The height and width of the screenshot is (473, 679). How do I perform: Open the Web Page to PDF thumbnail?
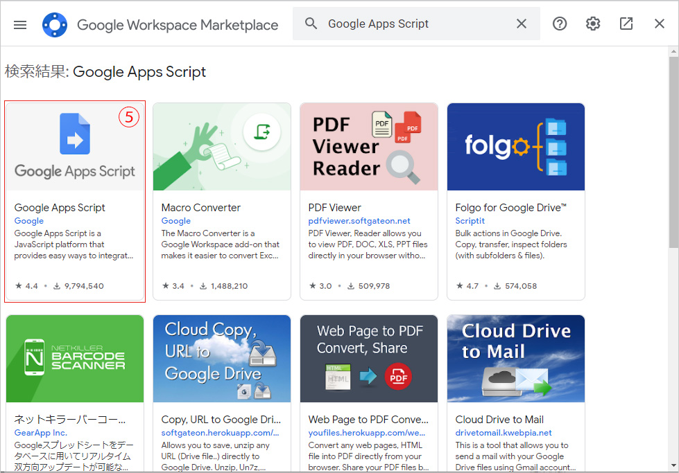(x=369, y=359)
